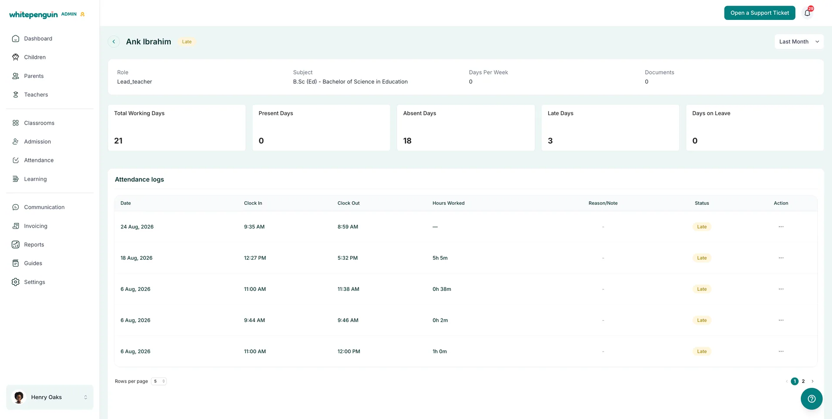The image size is (832, 419).
Task: Click '24 Aug, 2026' date cell
Action: point(137,227)
